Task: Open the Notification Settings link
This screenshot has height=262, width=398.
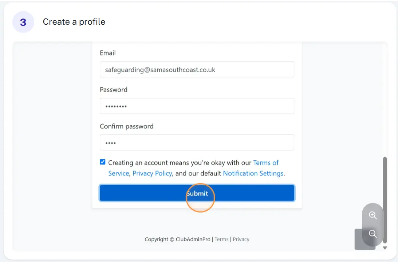Action: 253,173
